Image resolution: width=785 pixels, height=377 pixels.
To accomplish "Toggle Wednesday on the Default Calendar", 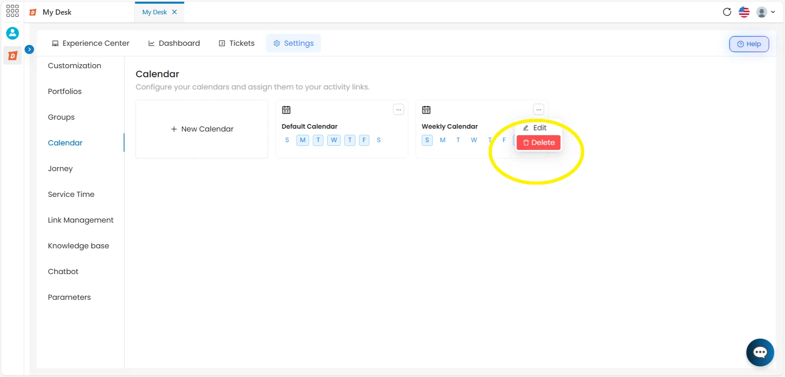I will [x=334, y=140].
